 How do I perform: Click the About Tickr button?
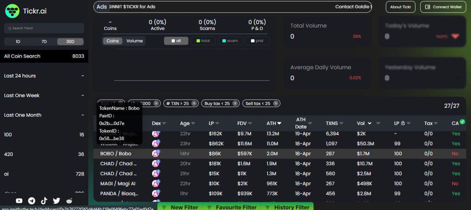(401, 7)
